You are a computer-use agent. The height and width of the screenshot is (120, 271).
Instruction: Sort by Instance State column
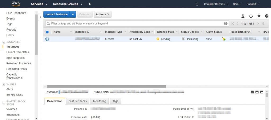point(165,32)
